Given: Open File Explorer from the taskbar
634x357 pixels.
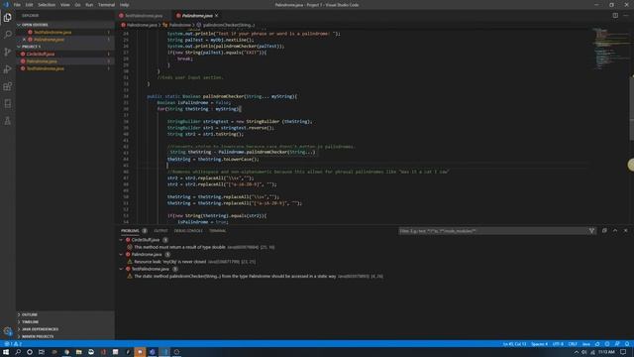Looking at the screenshot, I should [79, 352].
